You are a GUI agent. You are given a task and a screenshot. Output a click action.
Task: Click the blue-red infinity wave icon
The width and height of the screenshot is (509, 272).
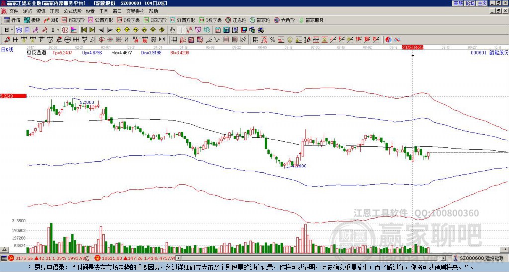point(397,40)
